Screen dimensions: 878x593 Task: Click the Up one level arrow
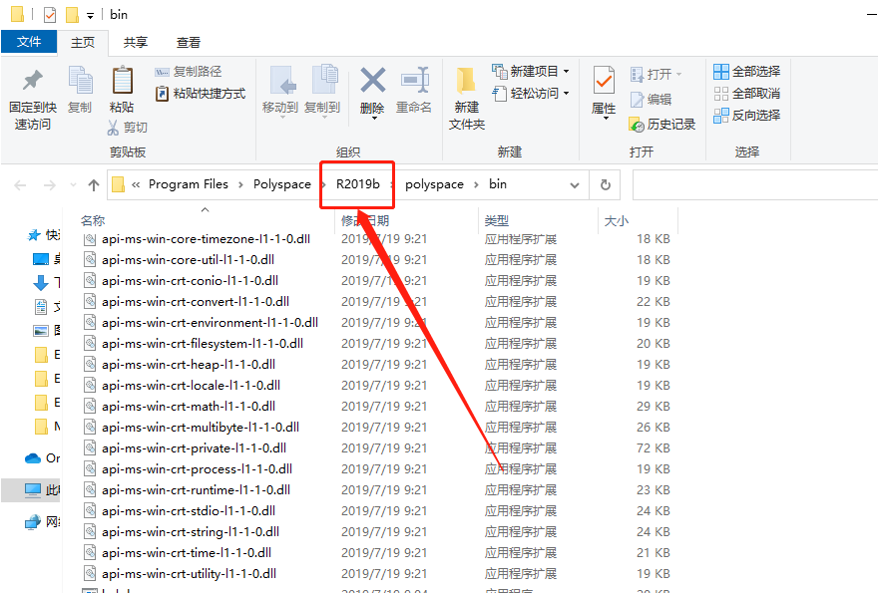click(x=94, y=185)
